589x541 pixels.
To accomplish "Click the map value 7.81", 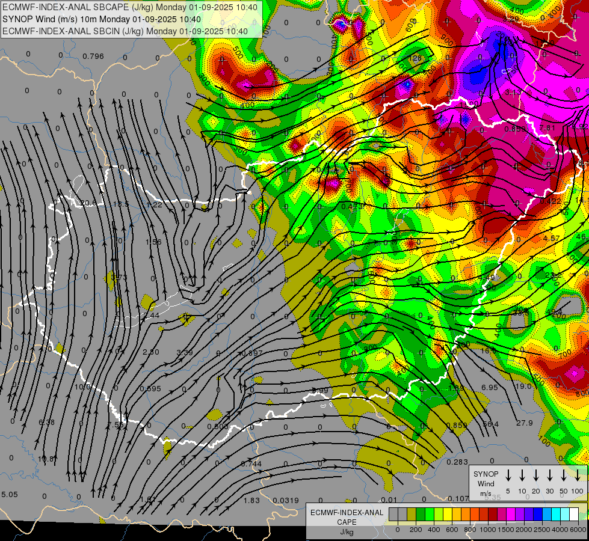I will click(x=547, y=128).
